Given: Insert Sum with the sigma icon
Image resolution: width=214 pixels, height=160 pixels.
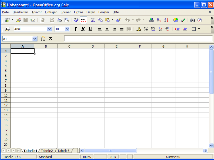Looking at the screenshot, I should (x=50, y=39).
